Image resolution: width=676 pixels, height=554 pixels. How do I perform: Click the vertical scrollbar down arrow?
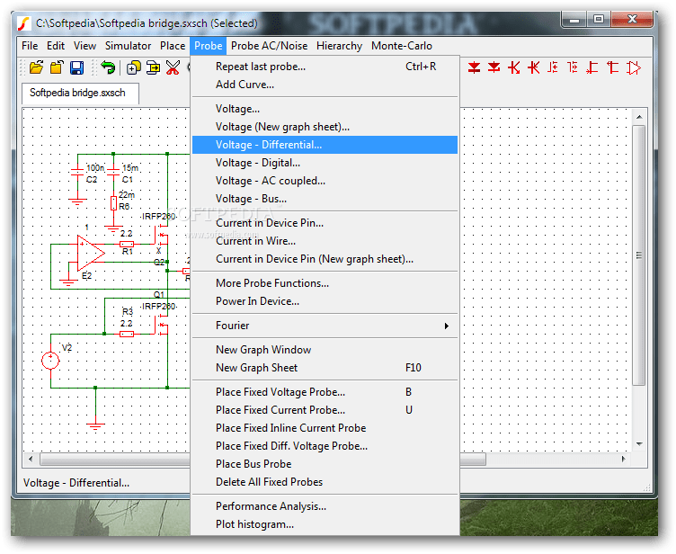[639, 444]
